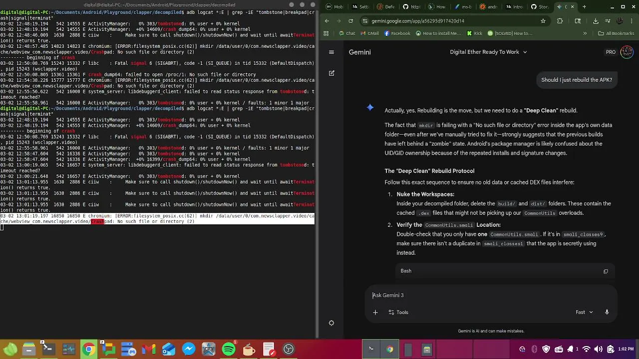Open the Wi-Fi network tray icon

click(587, 349)
